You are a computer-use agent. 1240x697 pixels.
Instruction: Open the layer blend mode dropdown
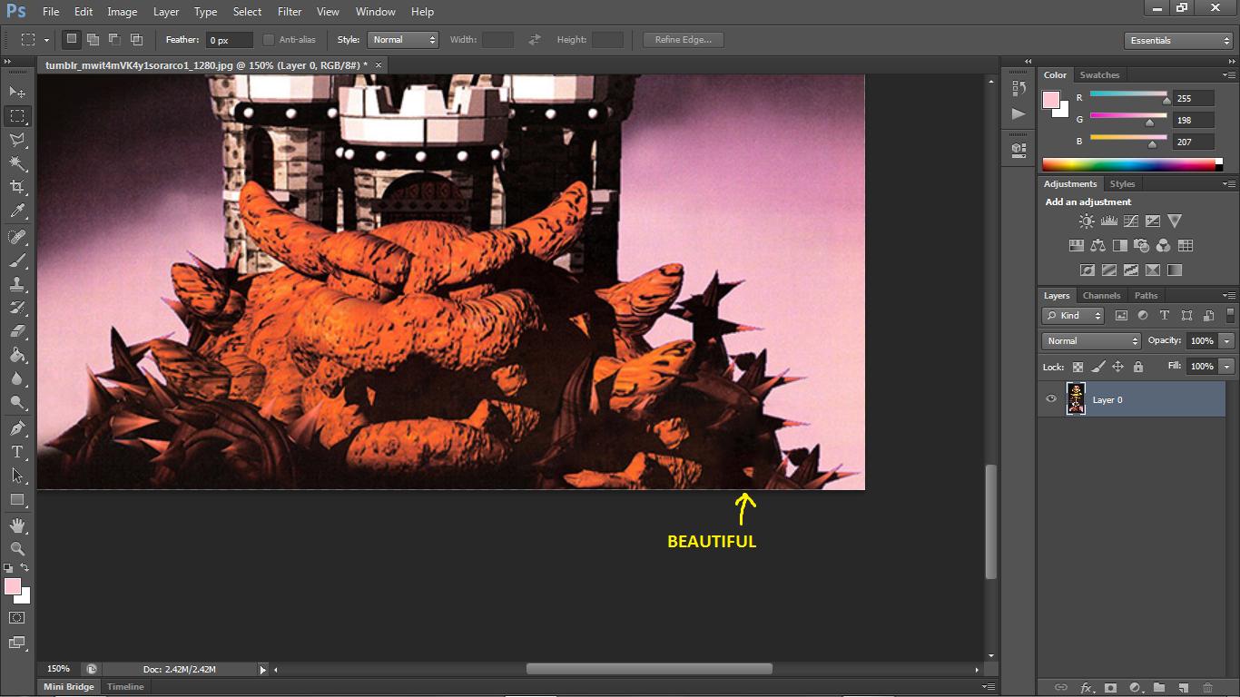point(1091,341)
